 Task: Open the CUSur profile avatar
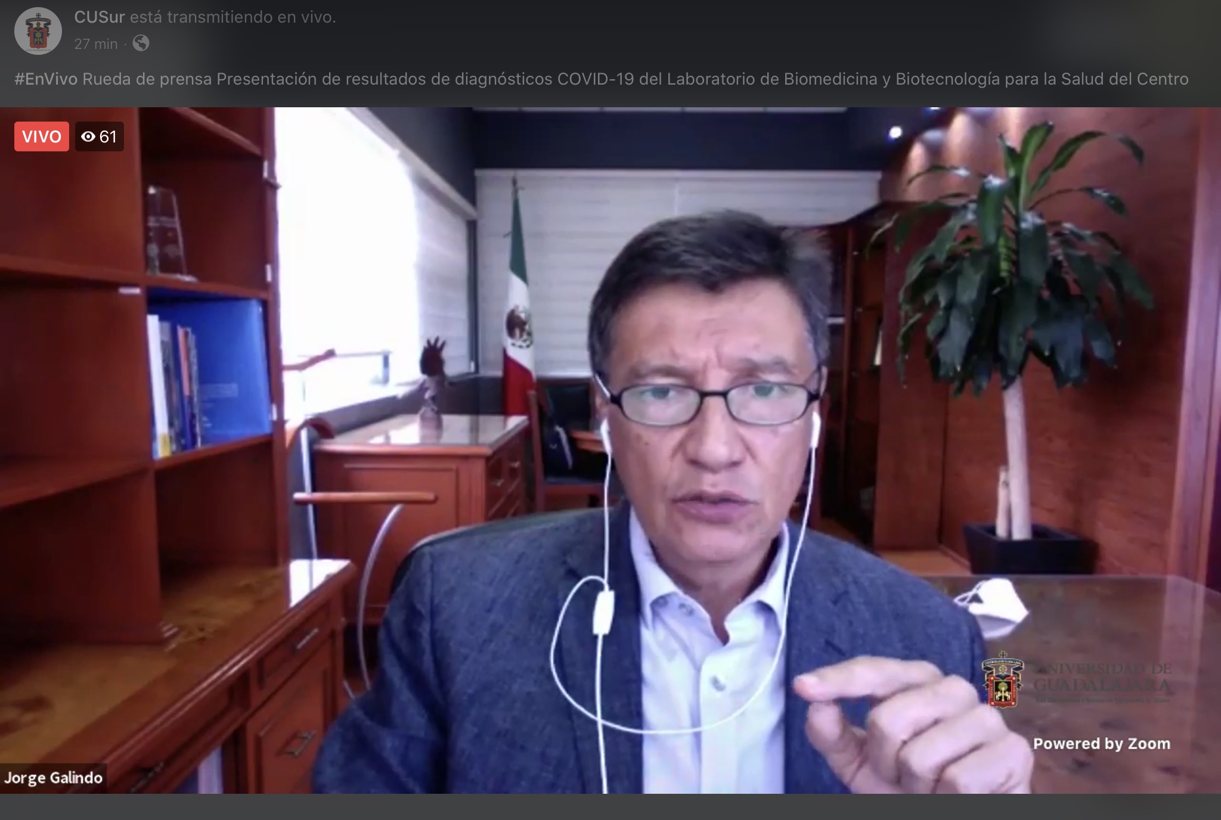pyautogui.click(x=38, y=31)
